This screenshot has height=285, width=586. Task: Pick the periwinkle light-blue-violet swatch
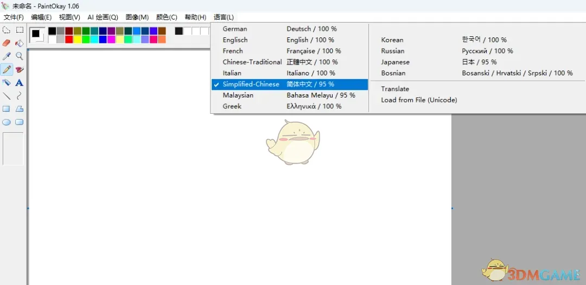[x=145, y=39]
